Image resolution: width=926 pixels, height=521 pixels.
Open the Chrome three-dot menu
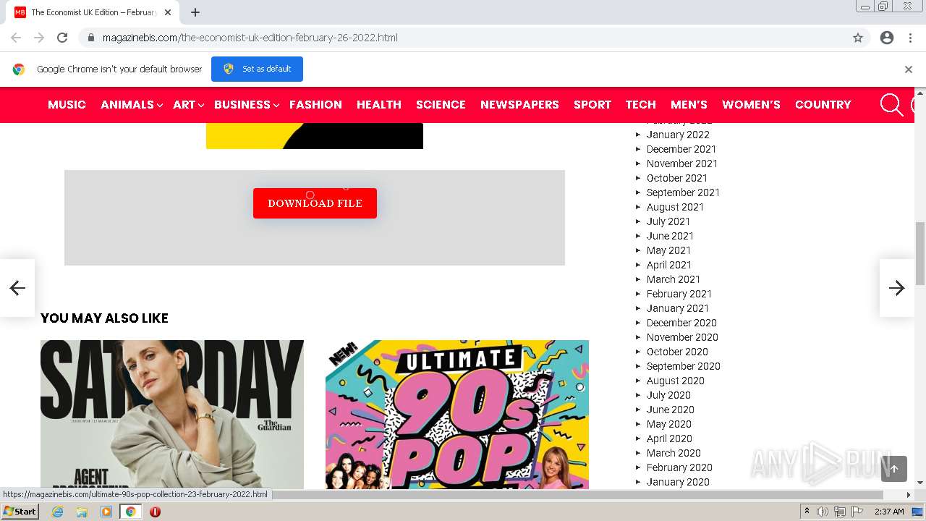pyautogui.click(x=910, y=38)
